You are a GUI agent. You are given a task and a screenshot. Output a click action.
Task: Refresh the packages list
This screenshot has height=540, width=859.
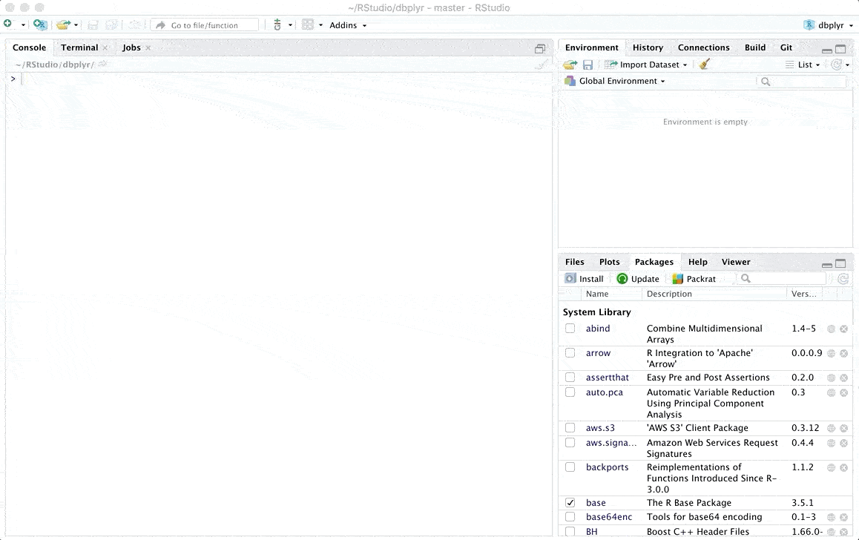(x=843, y=279)
